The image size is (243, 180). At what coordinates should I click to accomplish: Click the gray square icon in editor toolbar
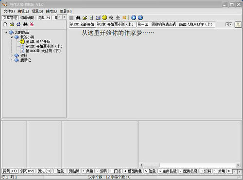point(71,18)
